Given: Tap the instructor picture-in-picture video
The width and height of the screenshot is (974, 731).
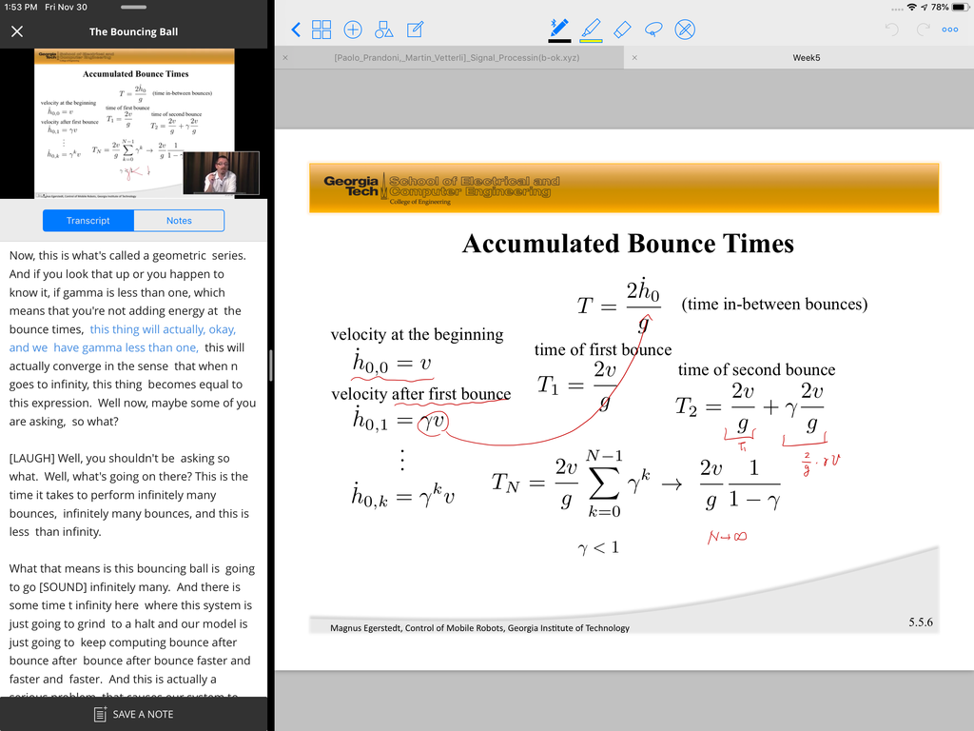Looking at the screenshot, I should coord(221,173).
